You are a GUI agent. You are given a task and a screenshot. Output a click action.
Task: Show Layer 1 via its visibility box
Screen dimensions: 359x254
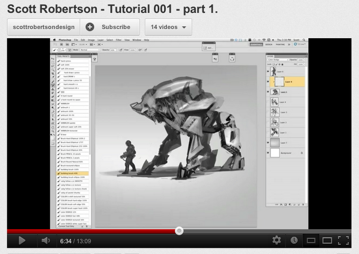[x=268, y=132]
